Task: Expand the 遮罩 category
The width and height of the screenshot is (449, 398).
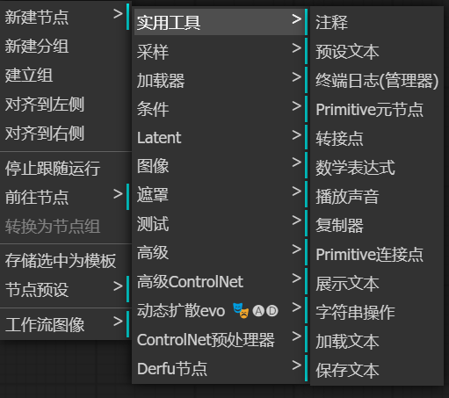Action: coord(221,194)
